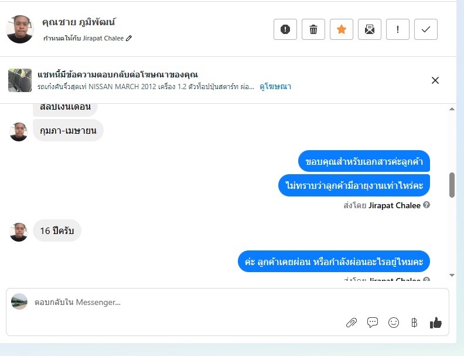Move conversation to trash
464x356 pixels.
pyautogui.click(x=313, y=29)
